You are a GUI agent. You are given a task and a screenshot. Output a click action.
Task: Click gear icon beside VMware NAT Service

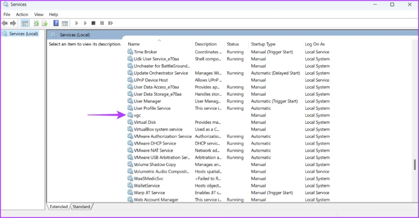(x=130, y=150)
